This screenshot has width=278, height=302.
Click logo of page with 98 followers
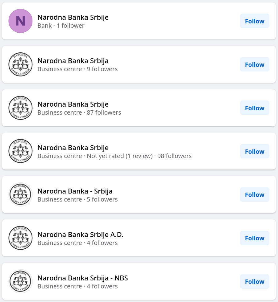click(20, 151)
